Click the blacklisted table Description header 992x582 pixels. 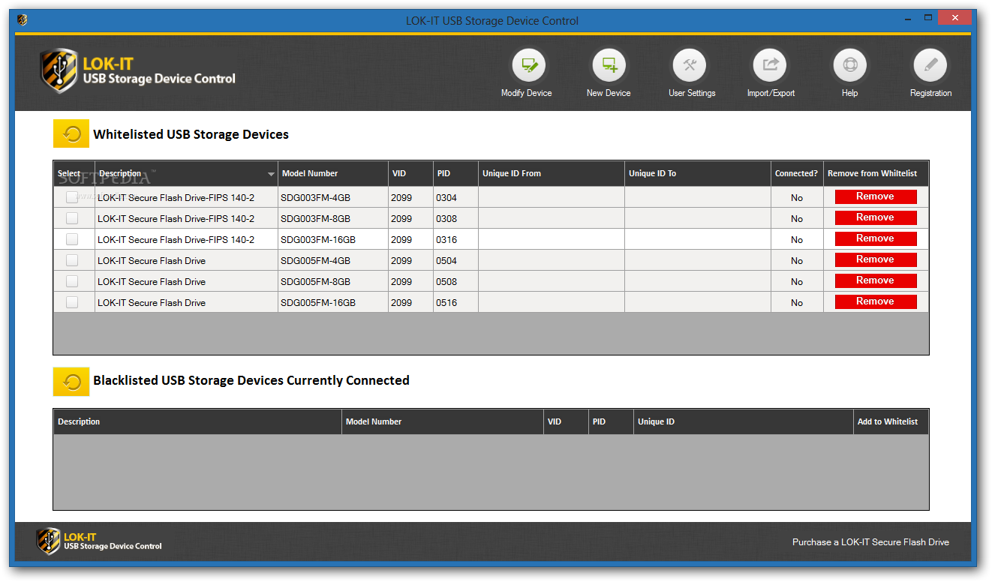pos(197,421)
